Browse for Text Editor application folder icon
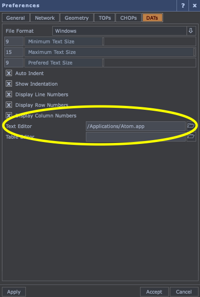Screen dimensions: 200x297 [x=191, y=126]
